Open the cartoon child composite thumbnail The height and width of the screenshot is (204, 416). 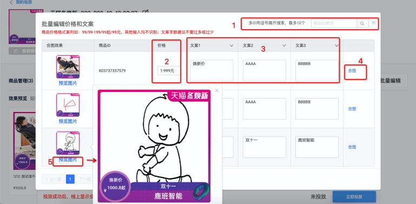[68, 143]
